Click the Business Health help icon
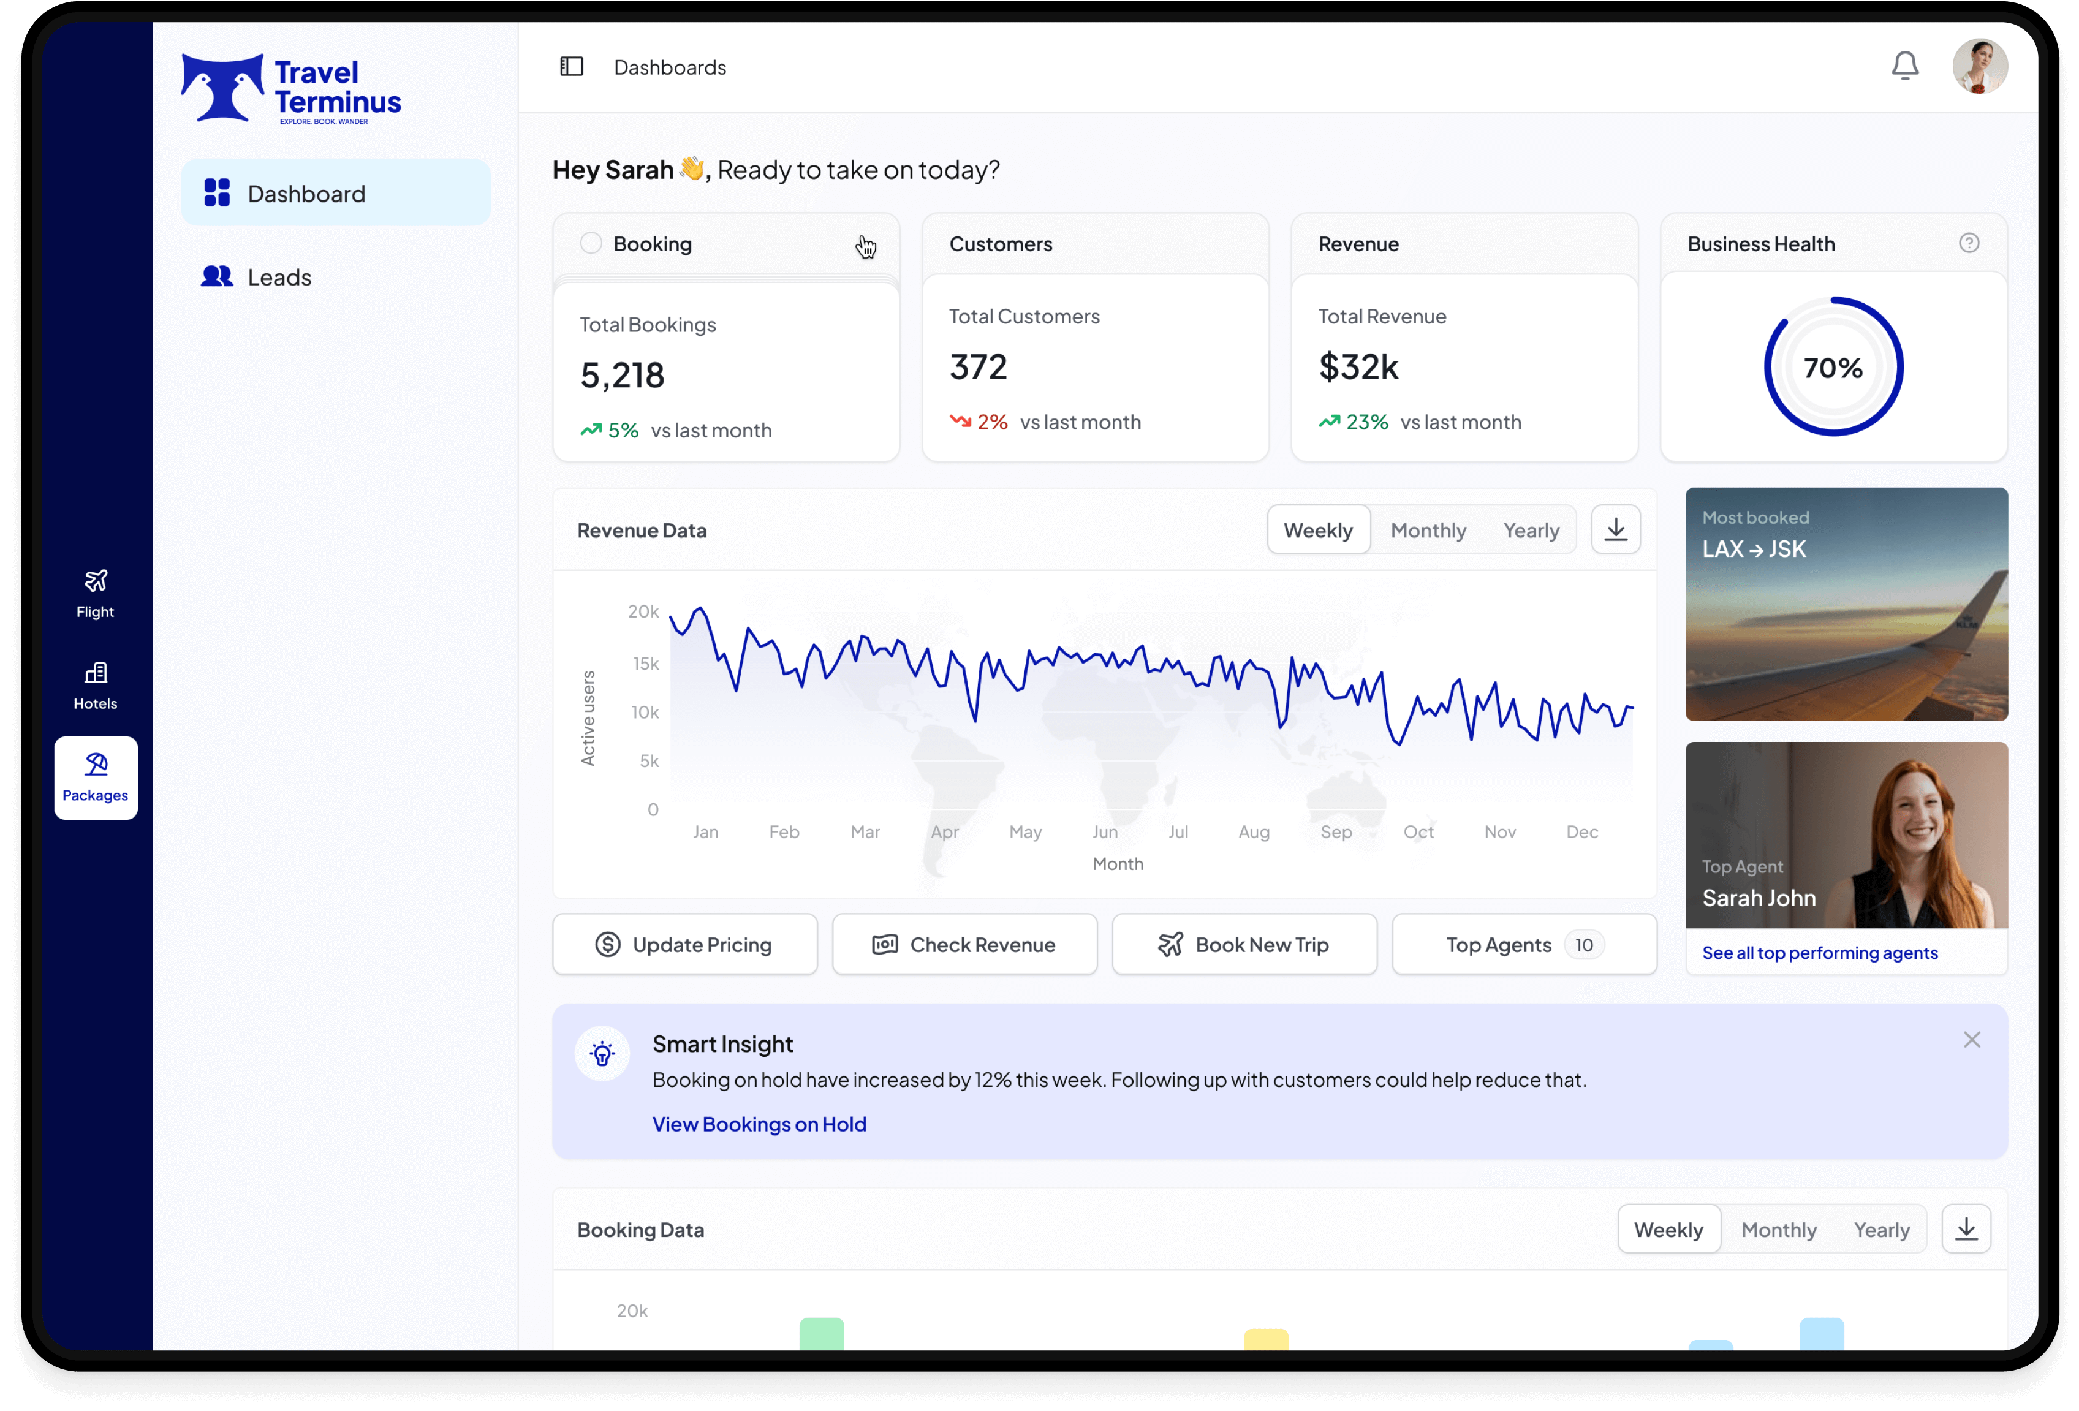 coord(1968,243)
